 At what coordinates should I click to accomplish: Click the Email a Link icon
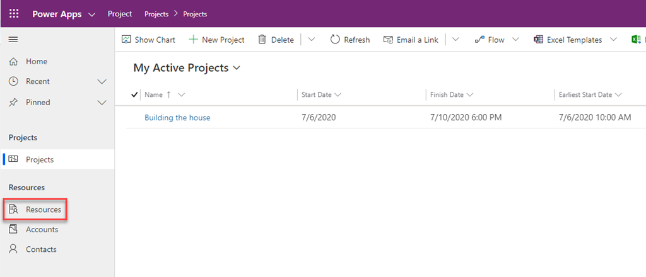coord(389,40)
